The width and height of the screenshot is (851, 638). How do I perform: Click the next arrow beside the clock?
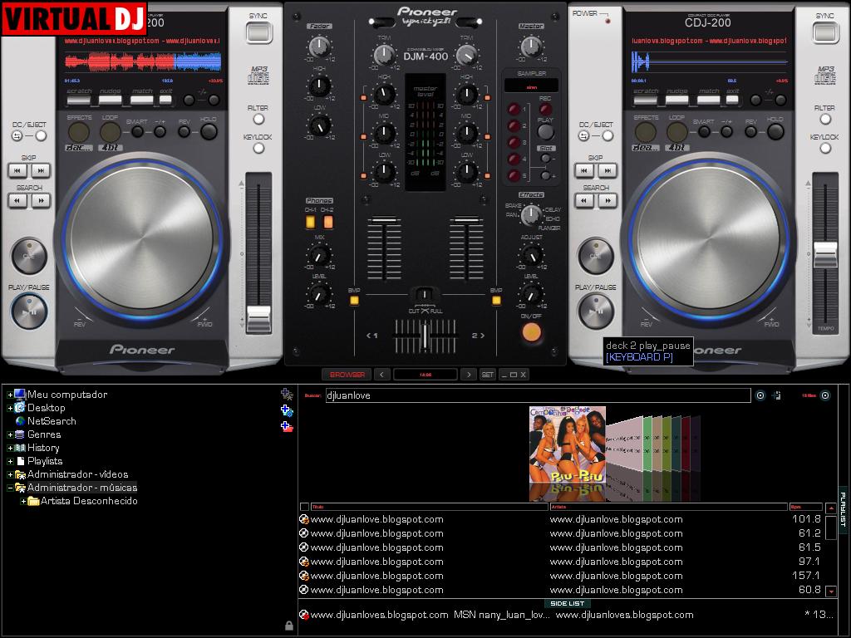click(469, 375)
